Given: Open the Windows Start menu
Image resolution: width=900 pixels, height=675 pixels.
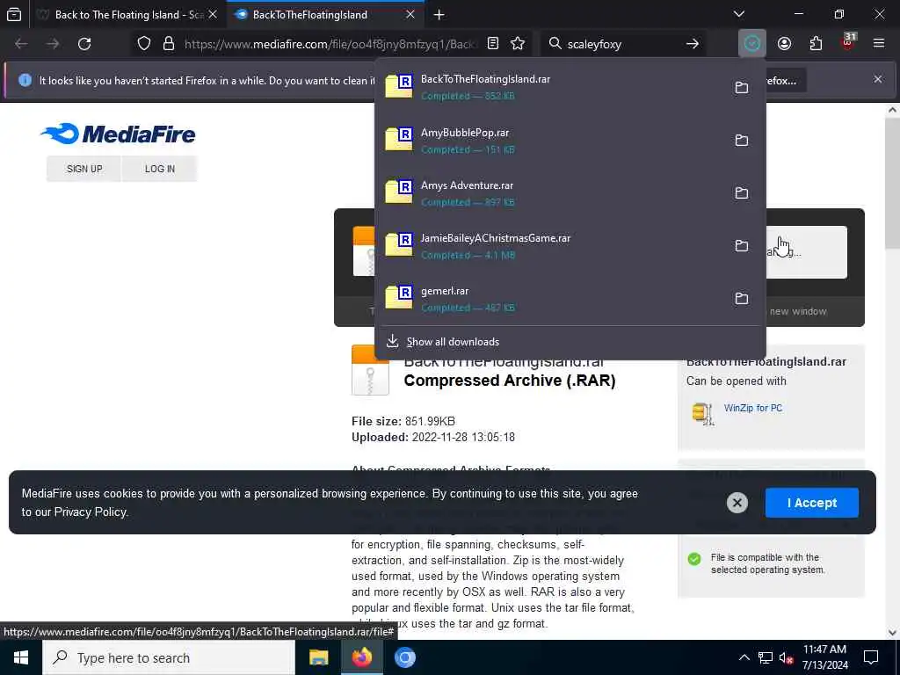Looking at the screenshot, I should tap(21, 657).
